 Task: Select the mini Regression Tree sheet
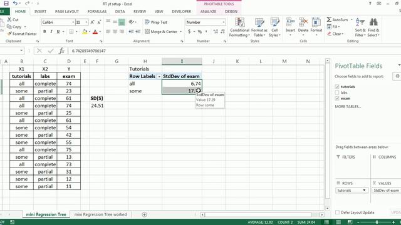46,214
